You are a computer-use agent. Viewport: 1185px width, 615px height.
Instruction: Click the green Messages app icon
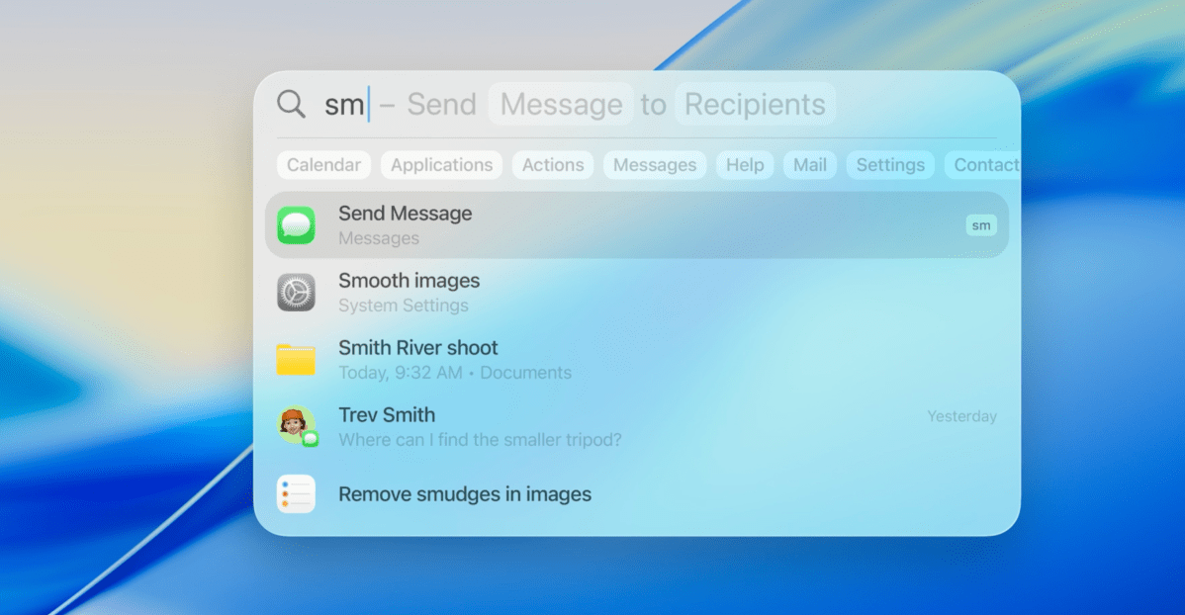(296, 225)
